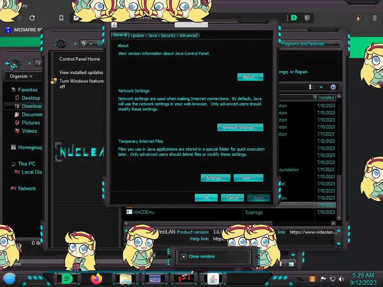Click Close window in the taskbar popup
383x287 pixels.
click(202, 256)
